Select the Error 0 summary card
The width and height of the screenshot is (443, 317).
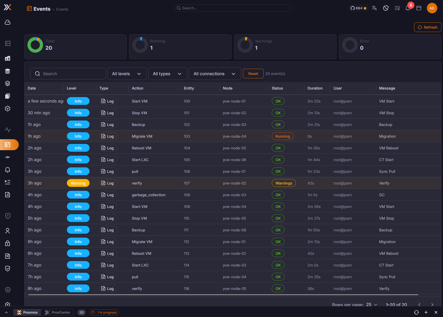(x=390, y=47)
